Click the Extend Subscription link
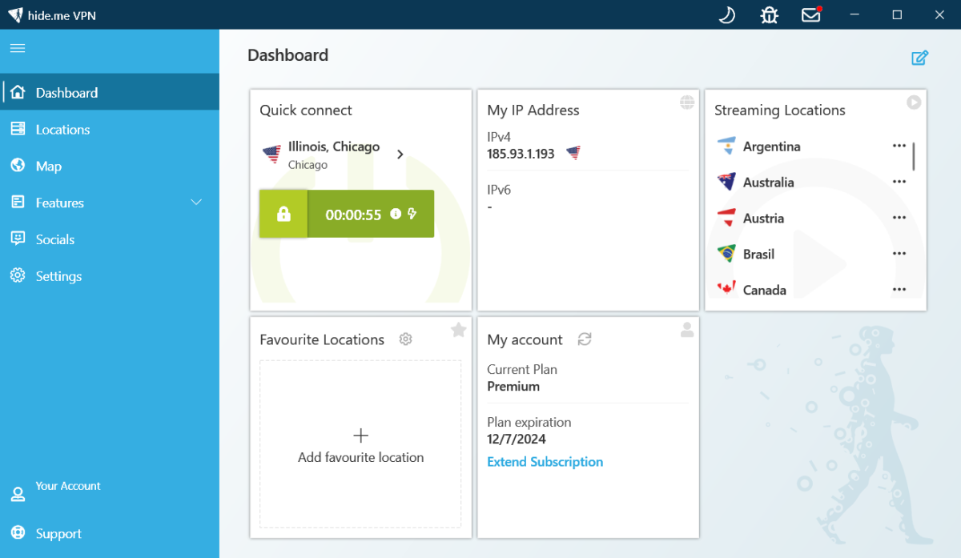 point(545,462)
